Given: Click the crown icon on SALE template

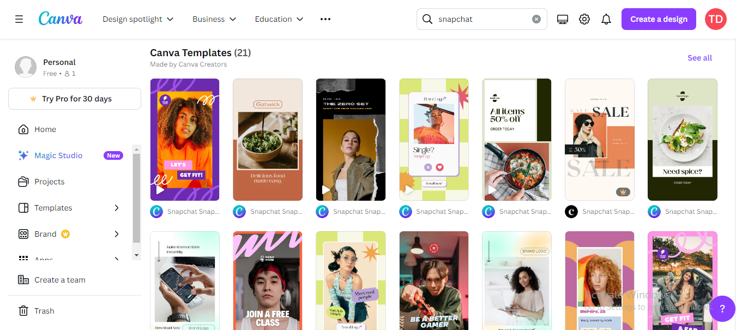Looking at the screenshot, I should (623, 192).
